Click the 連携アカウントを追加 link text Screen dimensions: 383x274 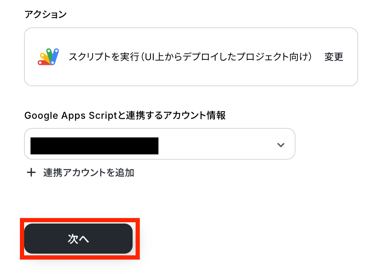click(x=89, y=173)
